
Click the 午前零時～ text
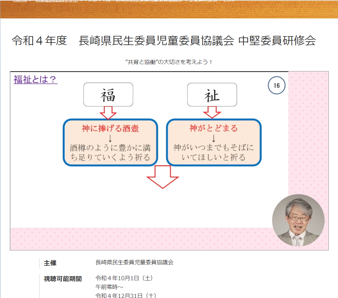[109, 287]
